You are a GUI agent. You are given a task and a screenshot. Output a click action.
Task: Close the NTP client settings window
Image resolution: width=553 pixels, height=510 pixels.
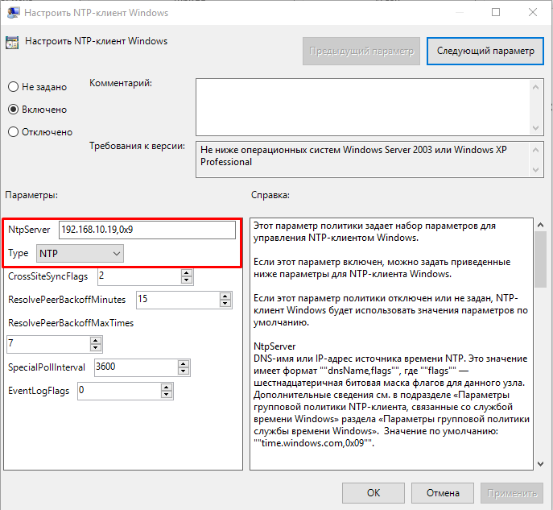click(x=531, y=13)
